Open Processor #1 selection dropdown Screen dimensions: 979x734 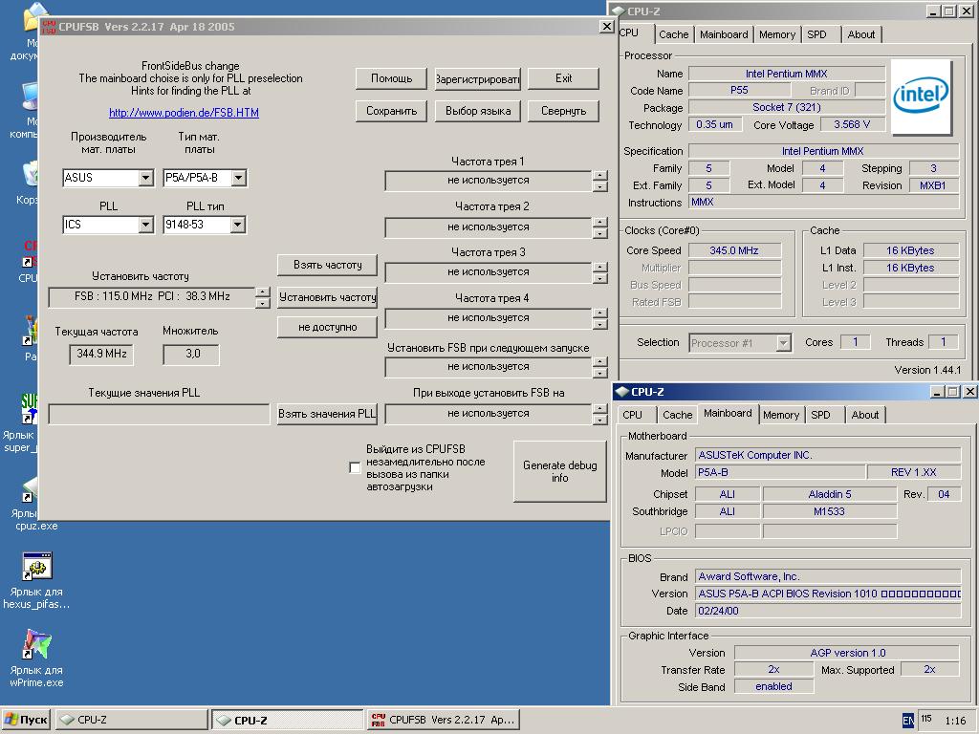click(784, 343)
